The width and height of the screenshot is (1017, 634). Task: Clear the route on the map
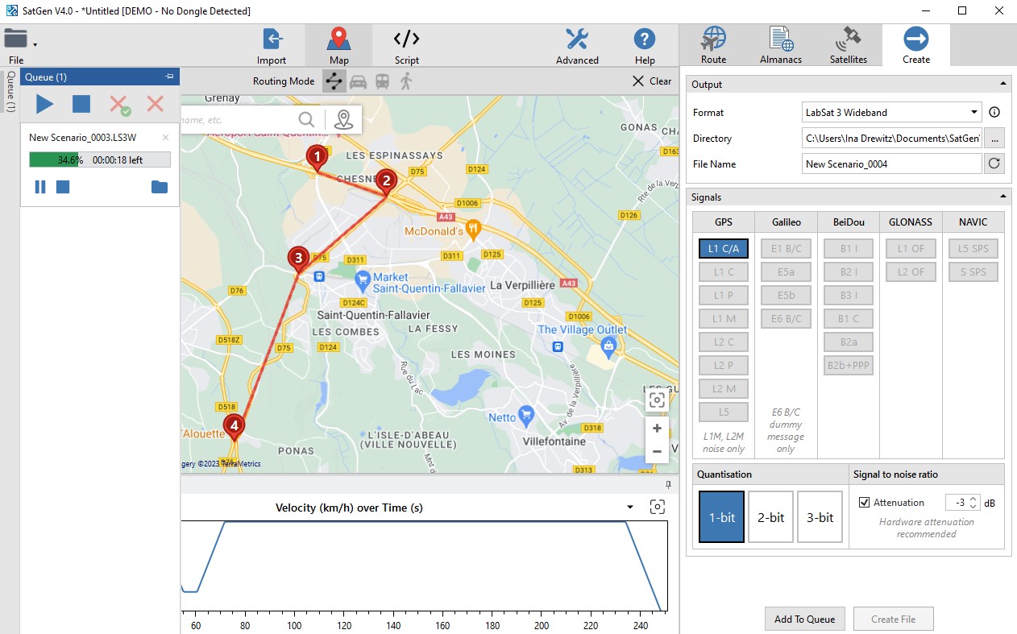(651, 81)
